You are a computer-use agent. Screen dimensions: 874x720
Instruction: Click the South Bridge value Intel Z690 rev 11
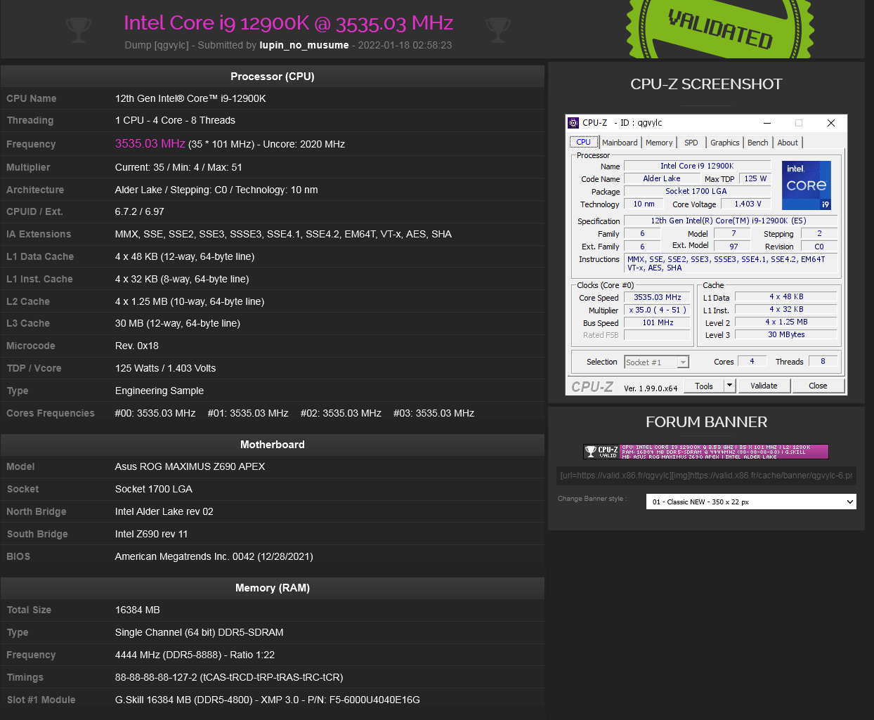[152, 534]
